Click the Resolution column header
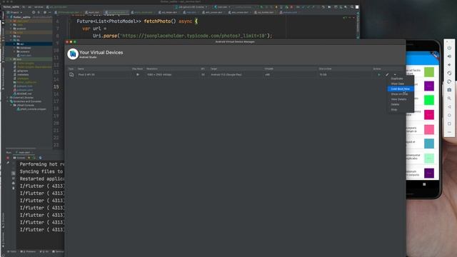 pos(152,69)
